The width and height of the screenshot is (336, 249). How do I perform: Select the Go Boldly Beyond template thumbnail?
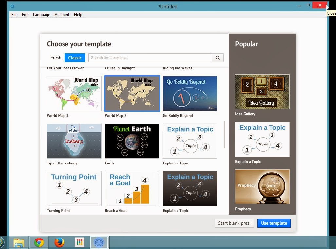coord(190,93)
